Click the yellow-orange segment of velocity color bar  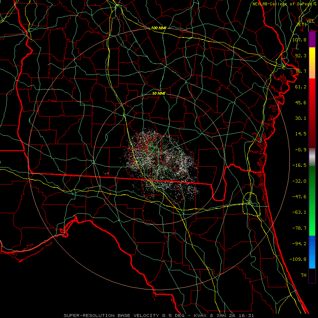312,63
